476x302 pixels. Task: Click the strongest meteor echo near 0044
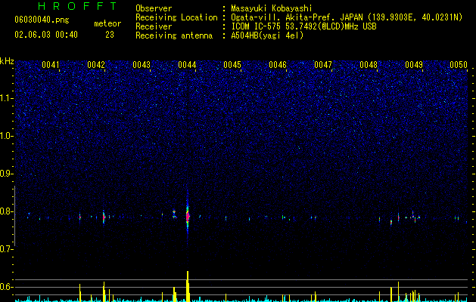pos(188,216)
